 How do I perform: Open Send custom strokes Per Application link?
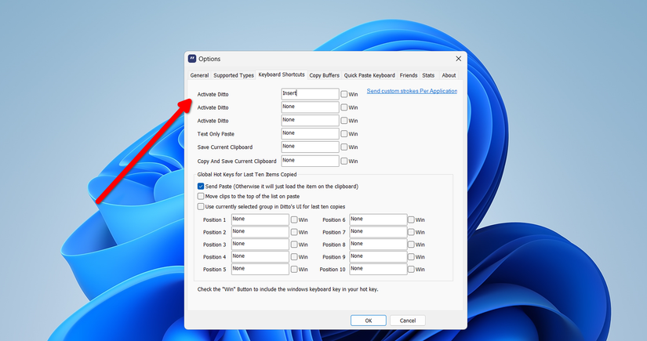[x=412, y=91]
